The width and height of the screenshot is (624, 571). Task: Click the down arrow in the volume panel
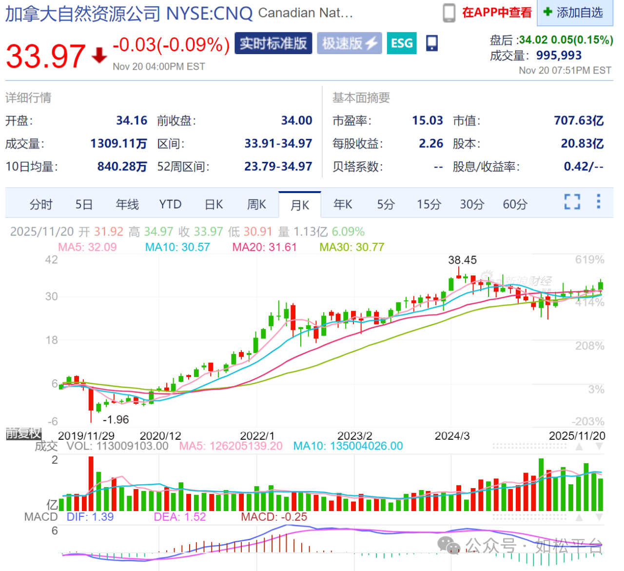[599, 446]
